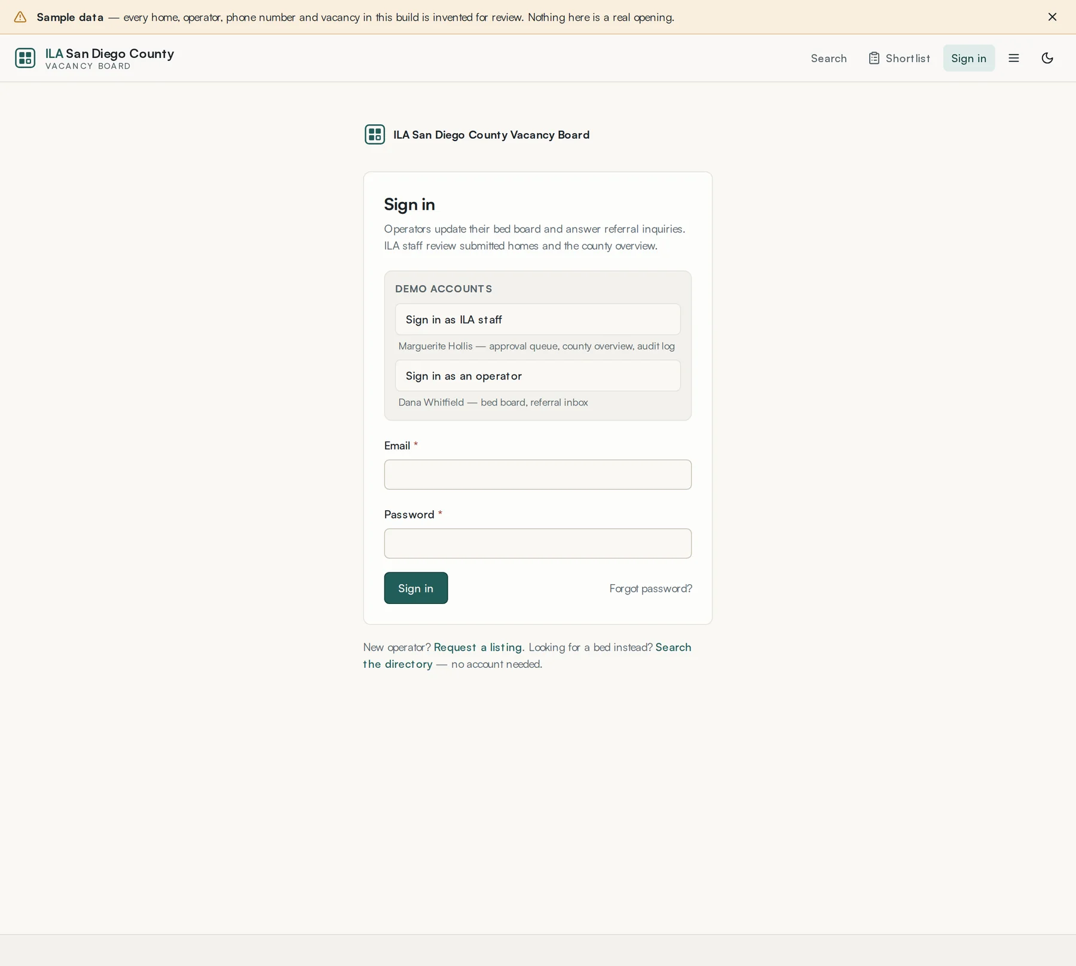Image resolution: width=1076 pixels, height=966 pixels.
Task: Click the logo above the sign-in card
Action: coord(375,134)
